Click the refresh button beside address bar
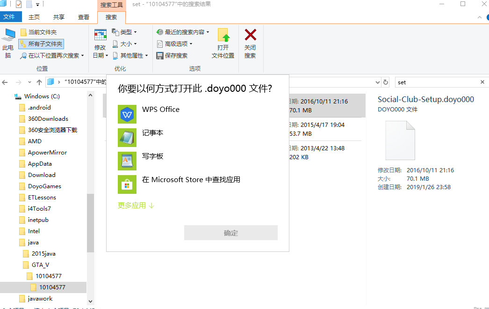This screenshot has height=309, width=489. (386, 82)
